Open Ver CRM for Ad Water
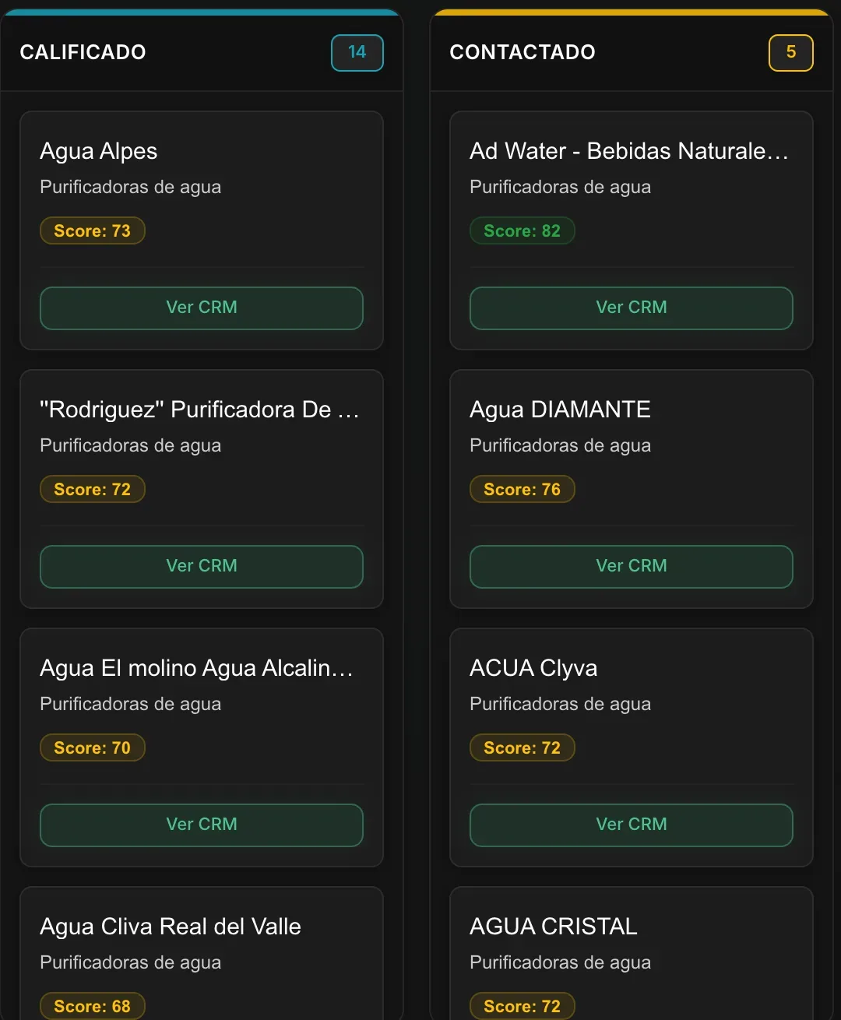 pos(632,308)
